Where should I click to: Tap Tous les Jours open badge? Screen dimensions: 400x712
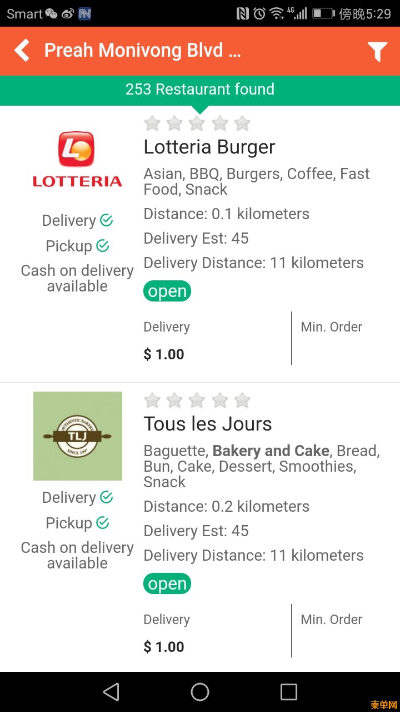pos(167,584)
